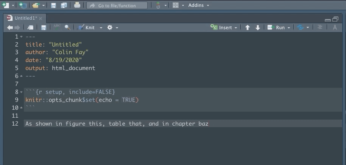Click the gear document options icon
The image size is (346, 165).
click(x=110, y=27)
